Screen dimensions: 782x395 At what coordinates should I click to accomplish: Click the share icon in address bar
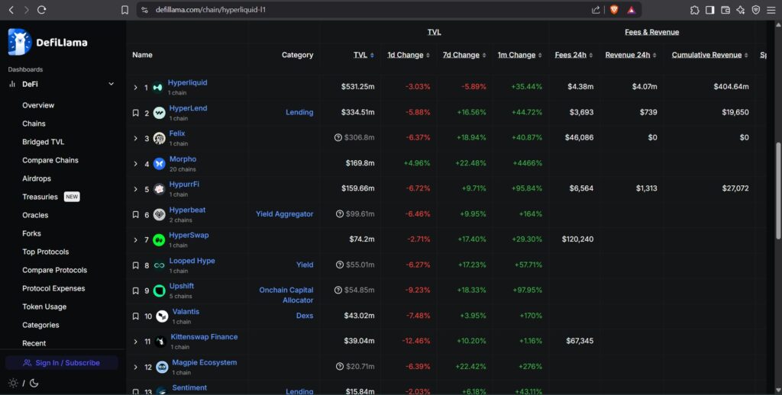coord(596,9)
